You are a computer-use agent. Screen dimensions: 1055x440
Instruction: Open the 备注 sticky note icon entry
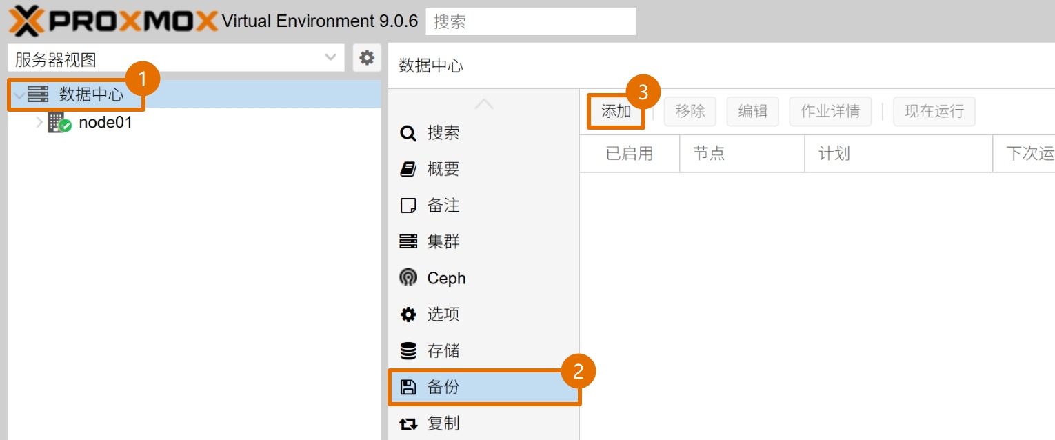pos(408,206)
